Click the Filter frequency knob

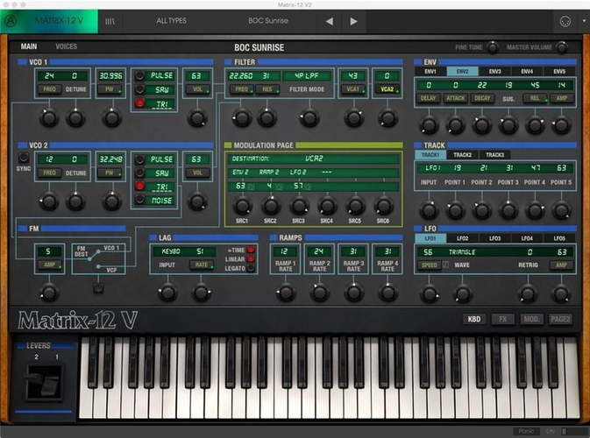(x=242, y=118)
